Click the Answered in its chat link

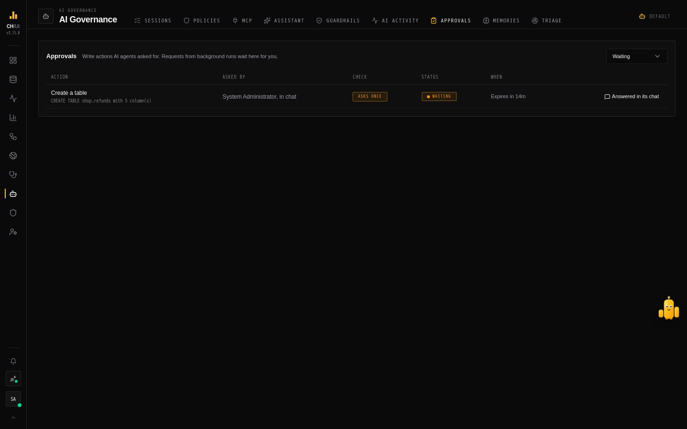(x=631, y=97)
